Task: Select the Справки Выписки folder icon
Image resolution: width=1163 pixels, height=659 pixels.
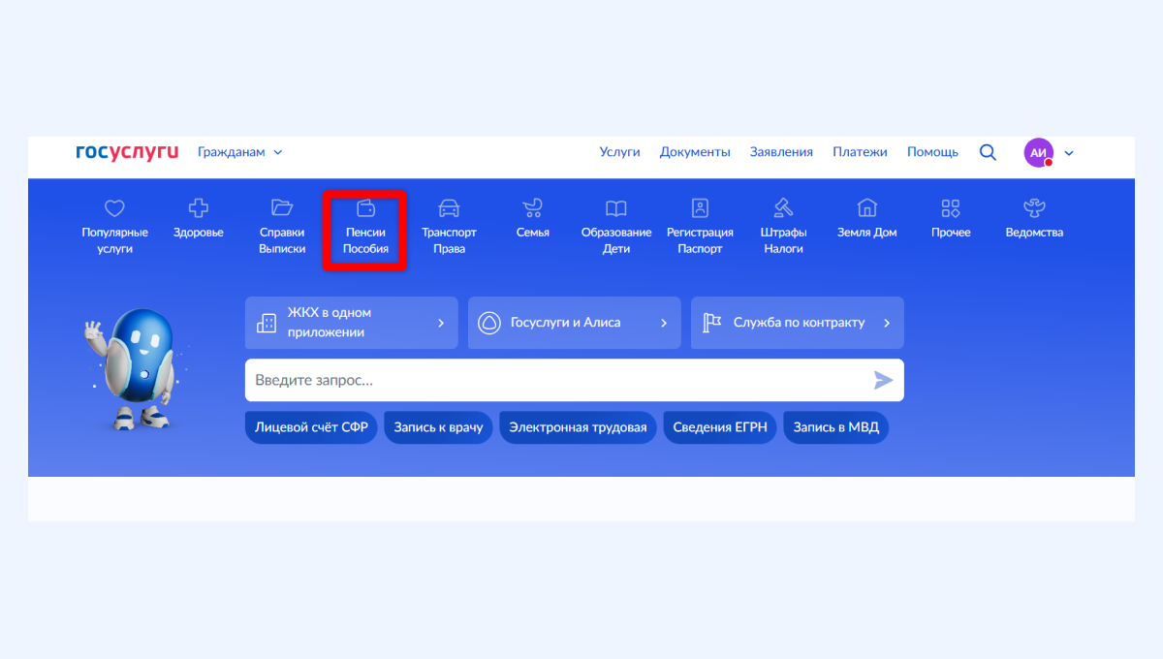Action: (282, 207)
